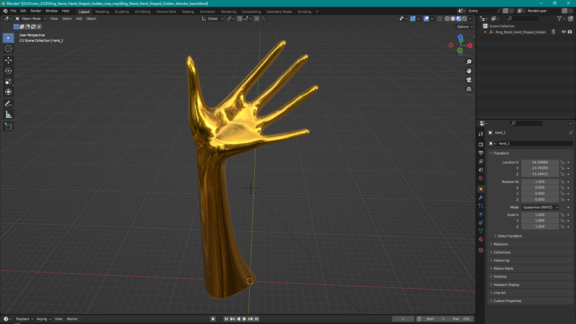The image size is (576, 324).
Task: Open the Render menu
Action: [x=36, y=11]
